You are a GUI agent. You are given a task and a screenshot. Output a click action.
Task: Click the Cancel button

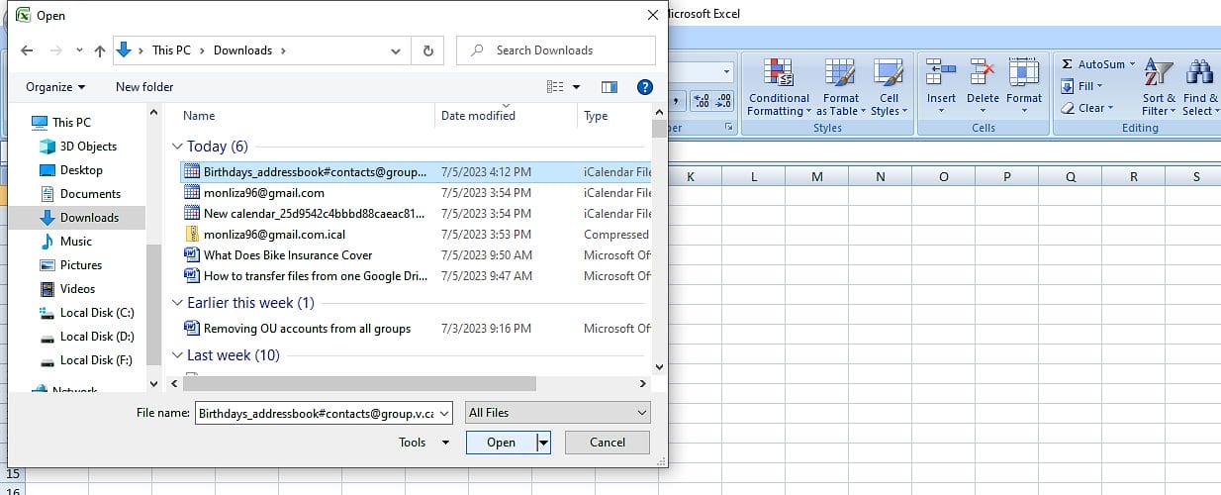pyautogui.click(x=608, y=443)
